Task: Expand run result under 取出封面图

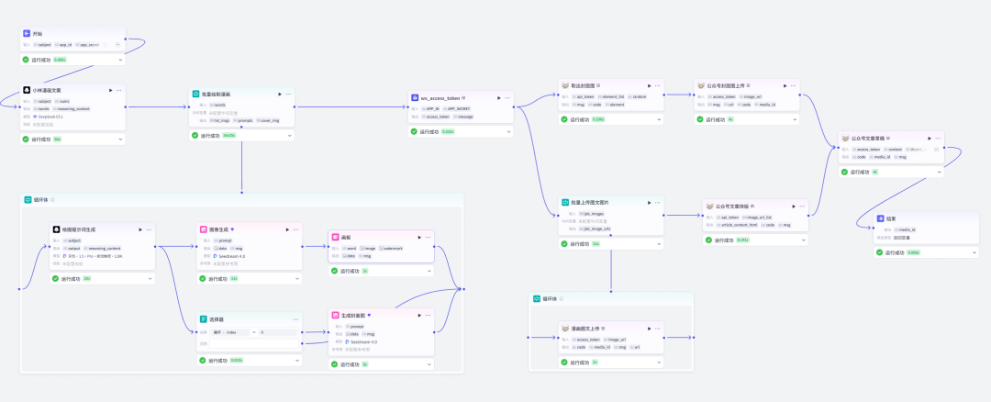Action: (659, 118)
